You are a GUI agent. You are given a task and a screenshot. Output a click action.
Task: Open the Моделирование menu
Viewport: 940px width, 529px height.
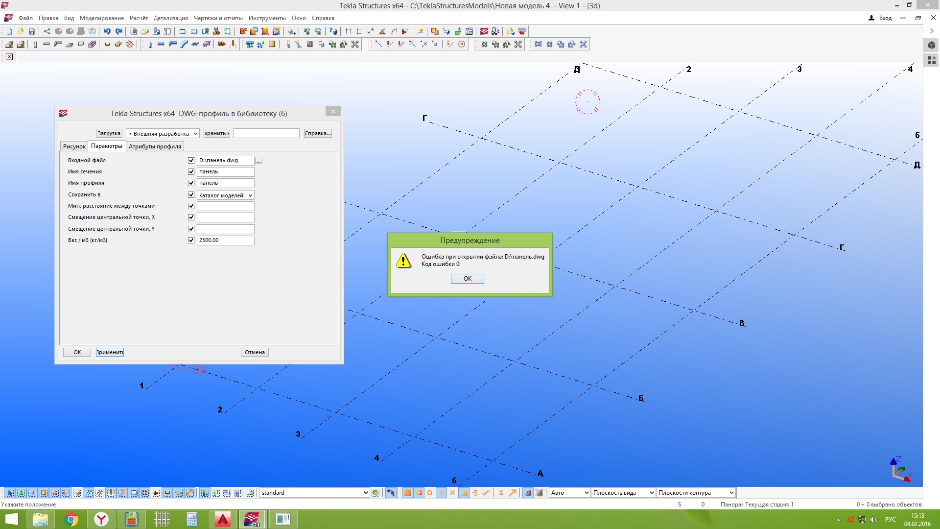tap(102, 18)
